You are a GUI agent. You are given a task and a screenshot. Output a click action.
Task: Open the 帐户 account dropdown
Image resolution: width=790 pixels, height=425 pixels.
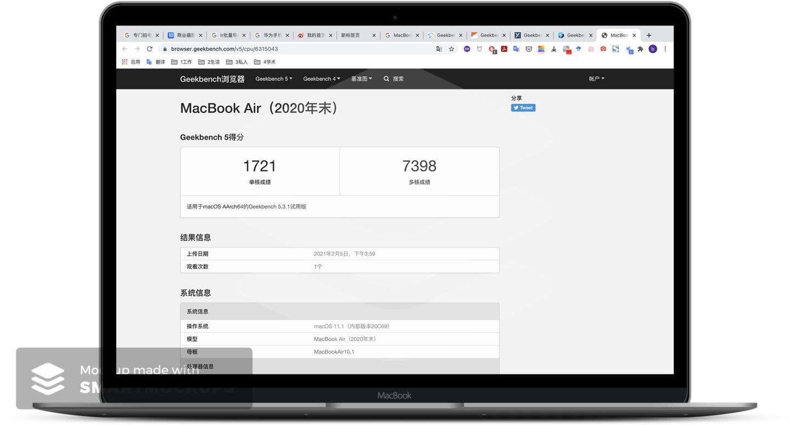tap(596, 79)
